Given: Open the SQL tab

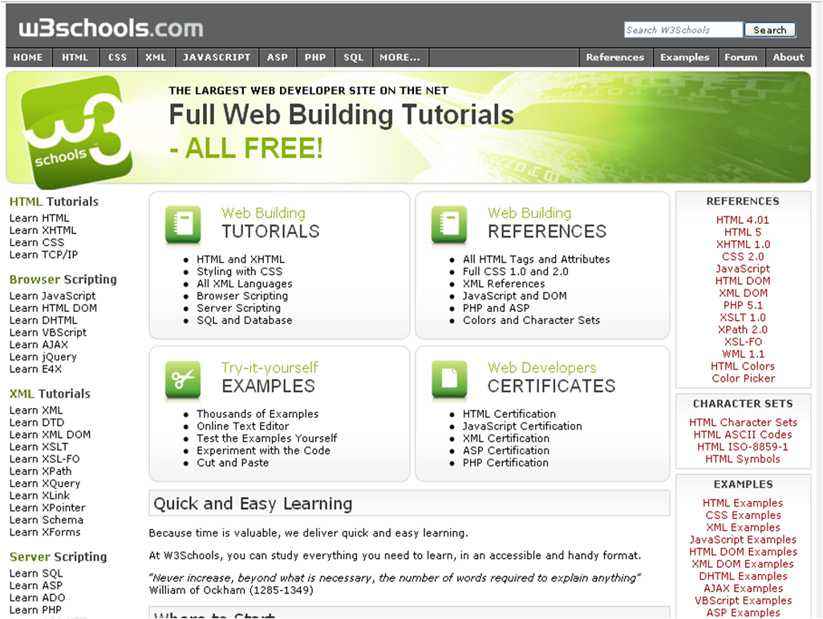Looking at the screenshot, I should 353,57.
